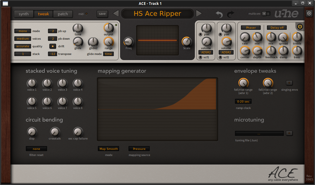The image size is (315, 185).
Task: Click the HS Ace Ripper preset name
Action: point(157,14)
